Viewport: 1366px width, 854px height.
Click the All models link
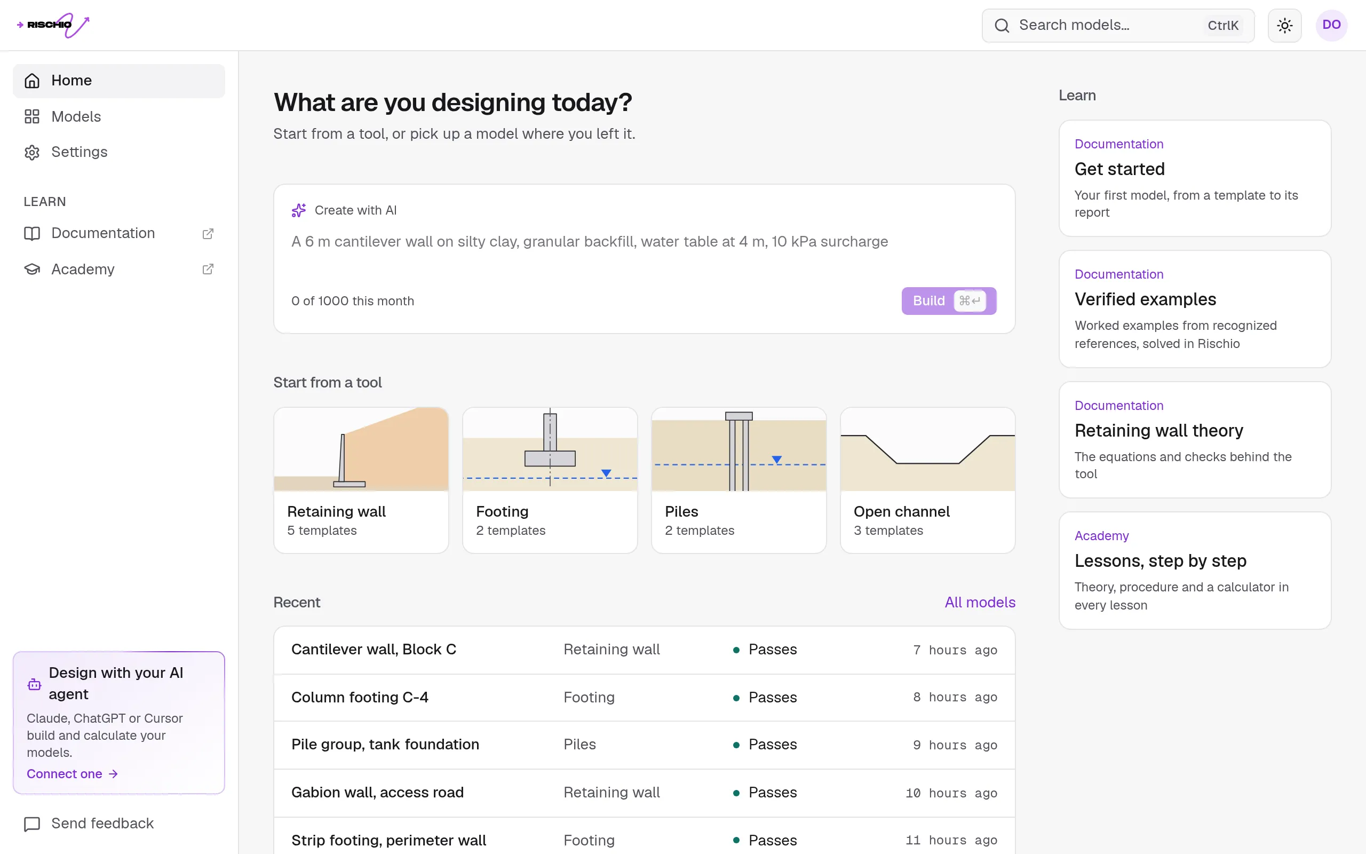coord(980,602)
